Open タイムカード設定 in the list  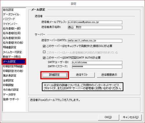[x=12, y=52]
